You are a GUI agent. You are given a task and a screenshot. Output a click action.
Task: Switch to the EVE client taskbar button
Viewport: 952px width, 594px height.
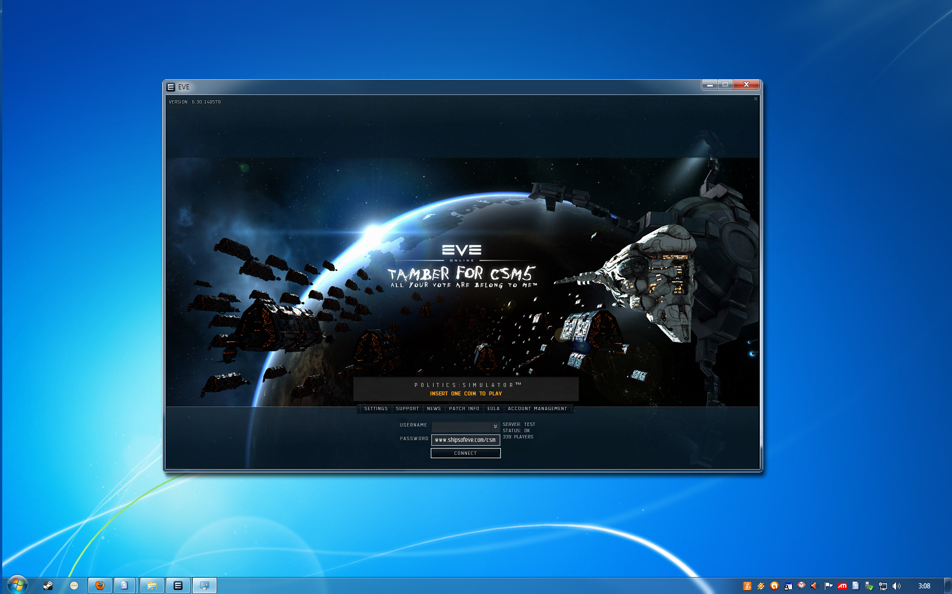click(178, 586)
